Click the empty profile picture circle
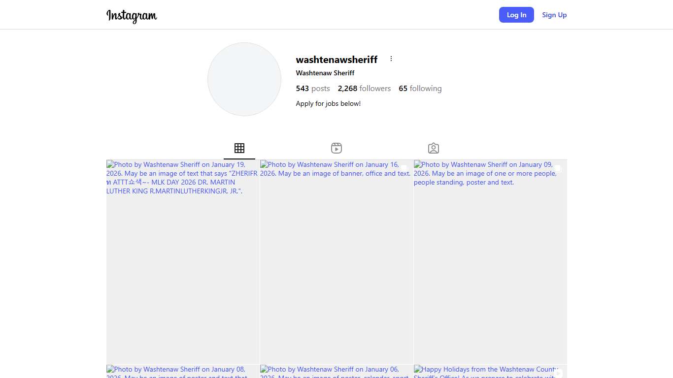 click(x=244, y=79)
